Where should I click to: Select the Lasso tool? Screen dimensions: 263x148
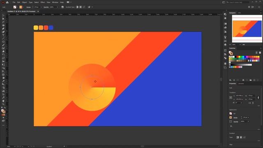pyautogui.click(x=3, y=25)
